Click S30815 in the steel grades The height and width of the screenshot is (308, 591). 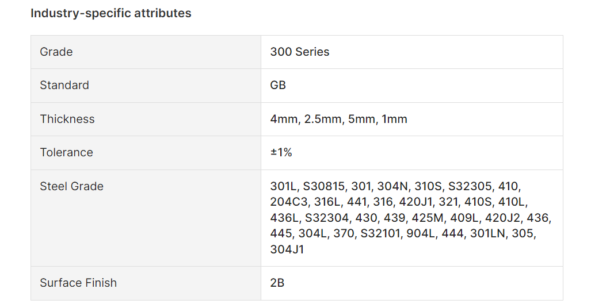(324, 186)
